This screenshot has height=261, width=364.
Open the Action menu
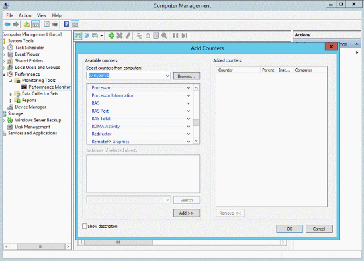[x=25, y=15]
